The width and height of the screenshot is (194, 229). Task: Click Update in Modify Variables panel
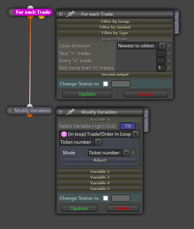[x=79, y=208]
